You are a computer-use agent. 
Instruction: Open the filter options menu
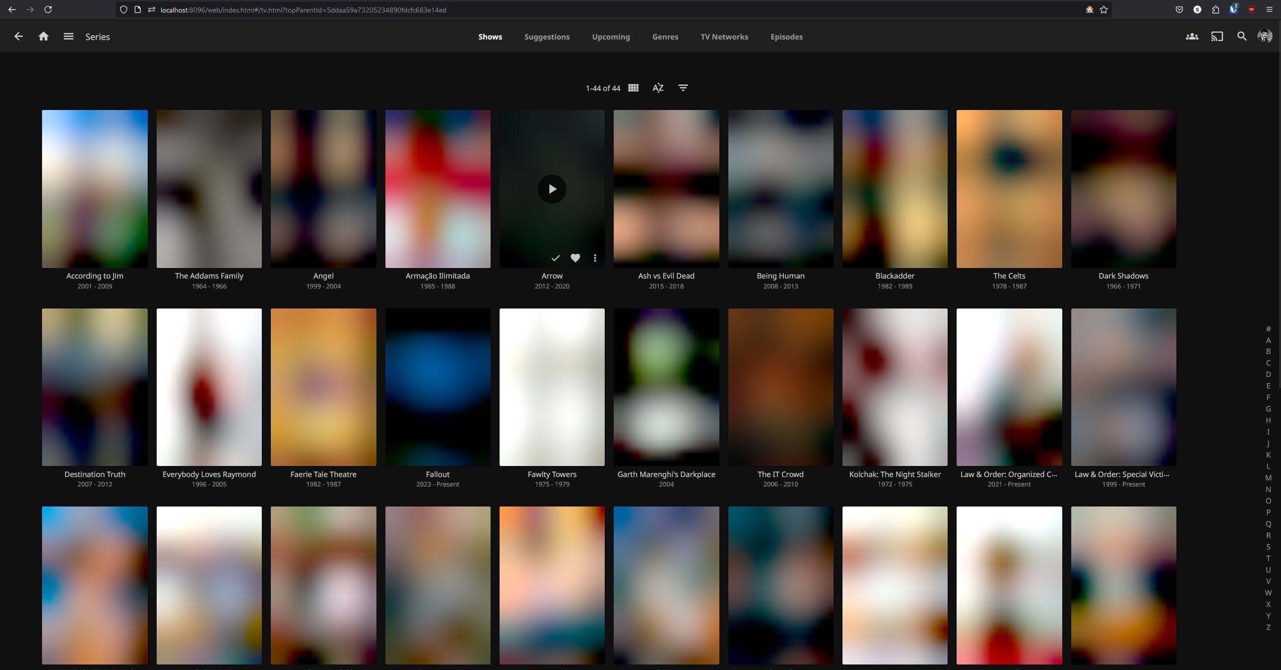click(683, 88)
